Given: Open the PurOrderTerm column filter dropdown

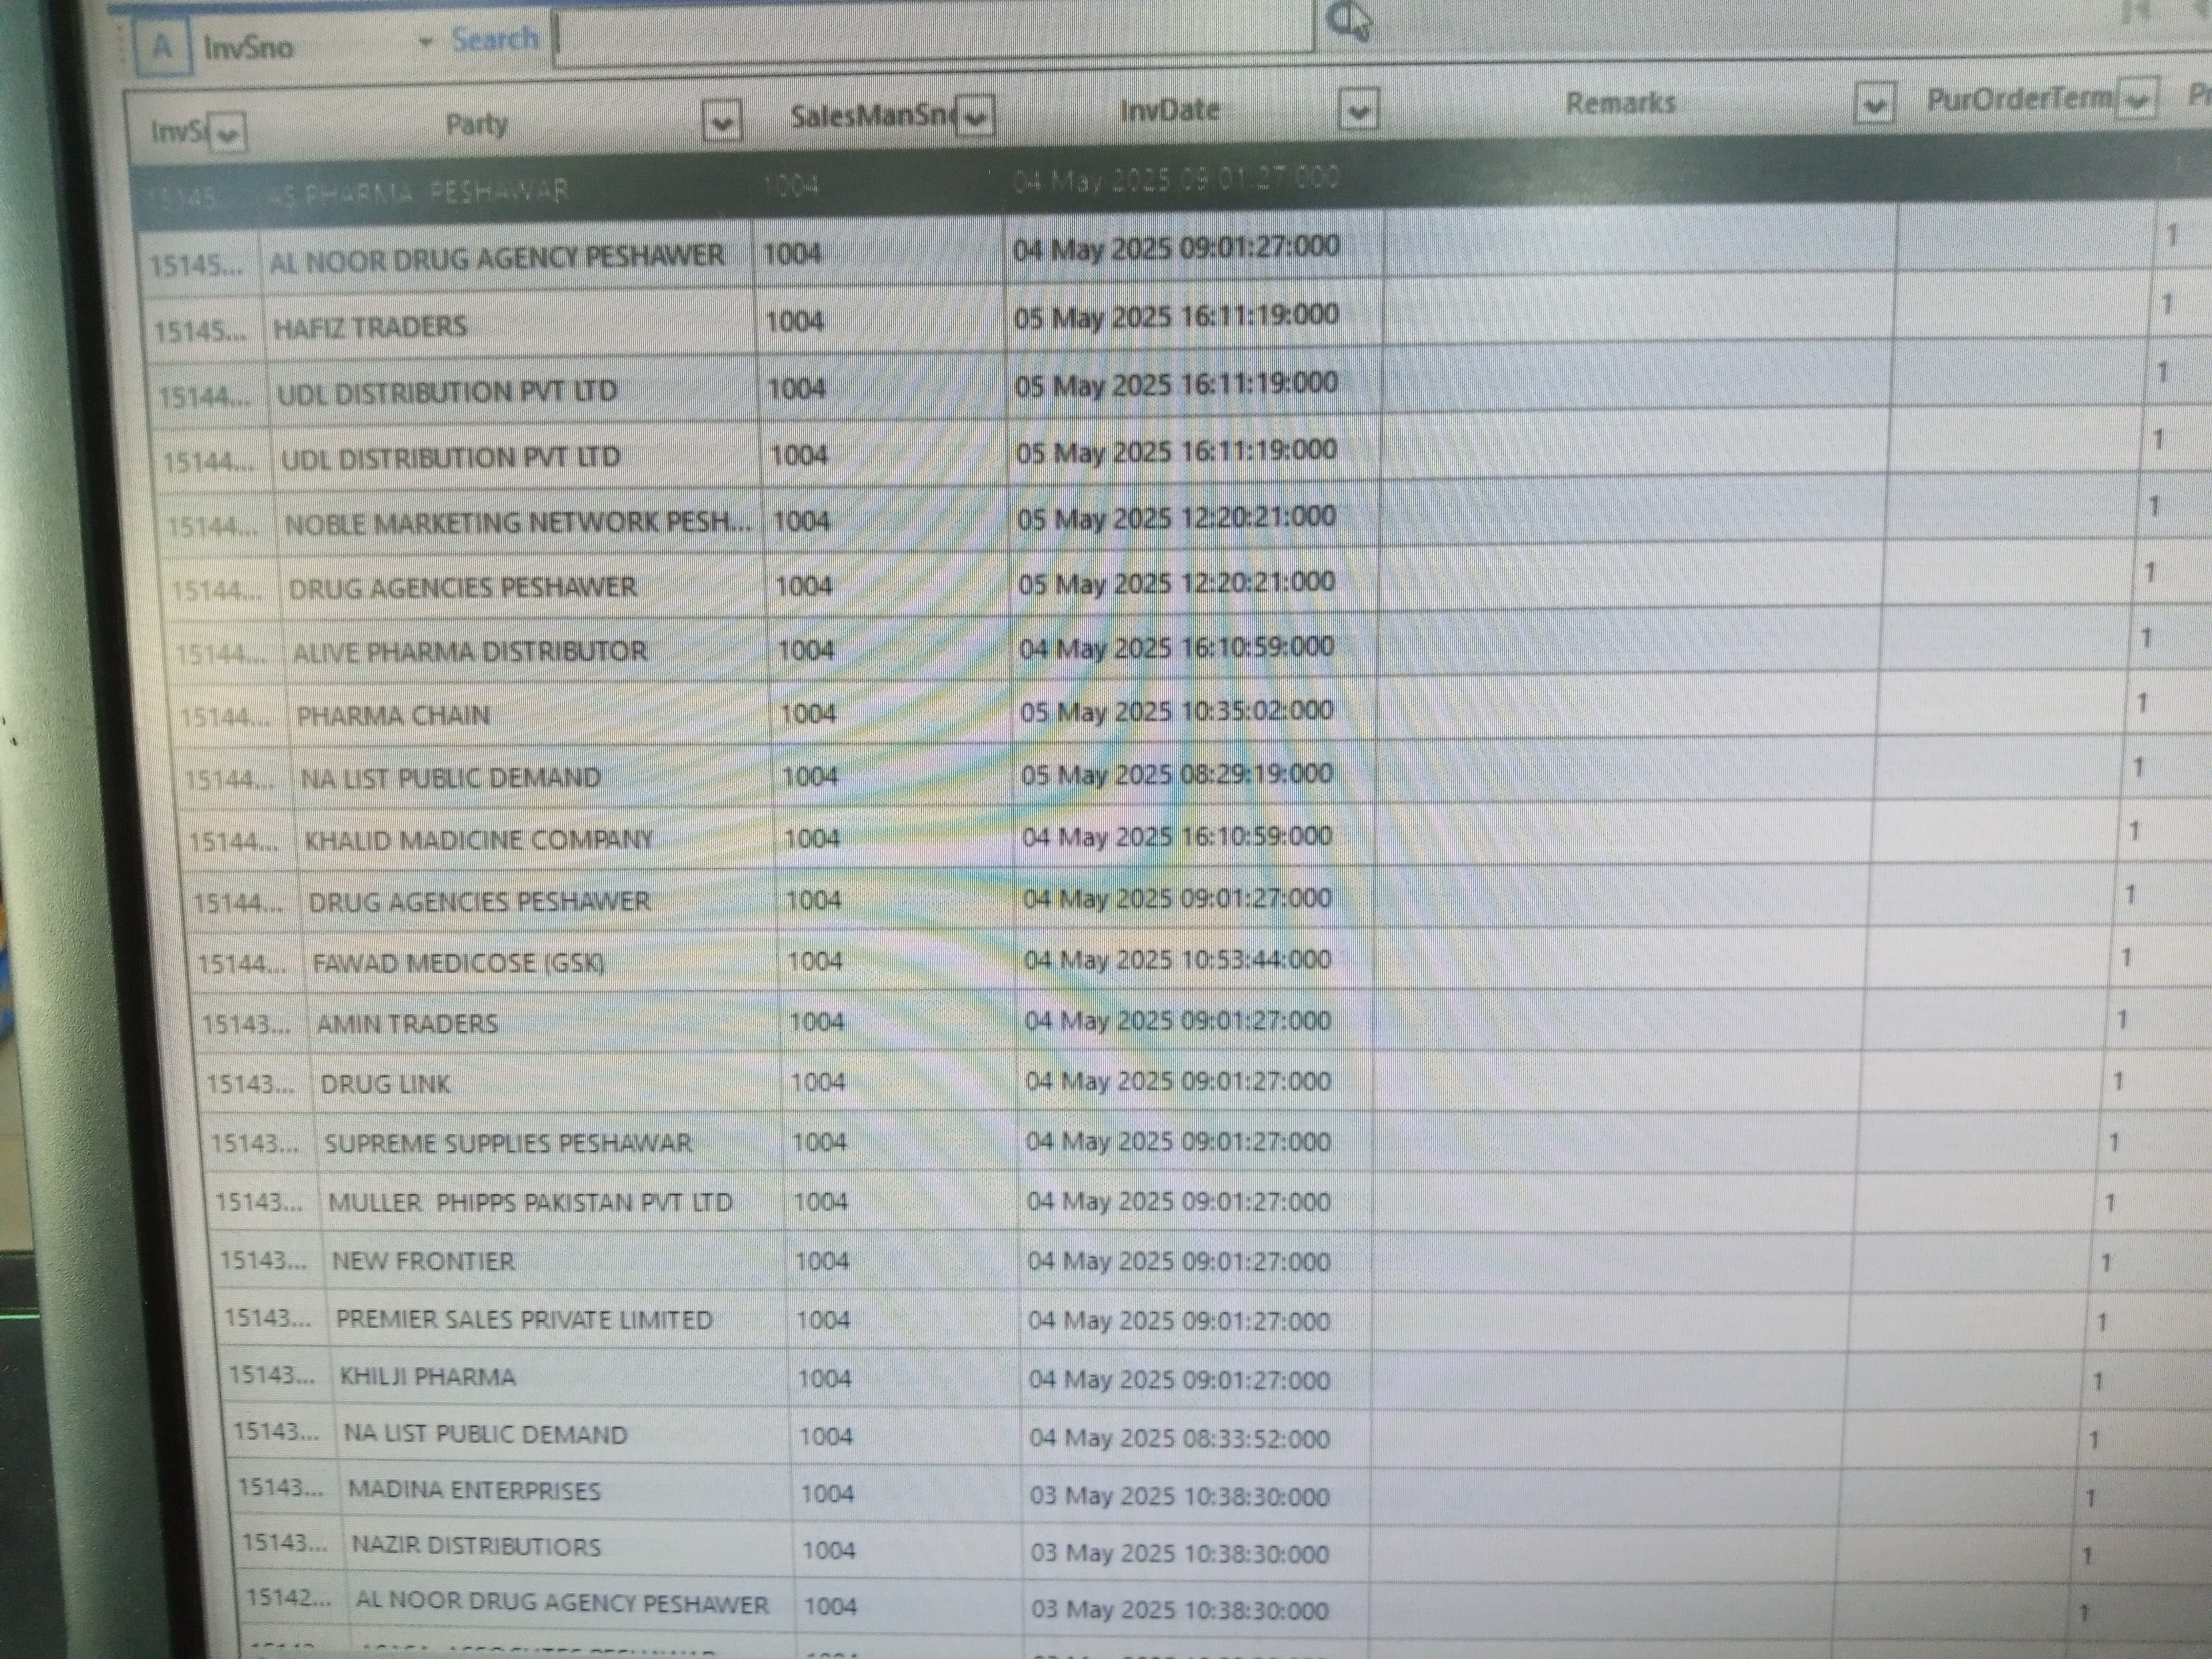Looking at the screenshot, I should [2137, 100].
